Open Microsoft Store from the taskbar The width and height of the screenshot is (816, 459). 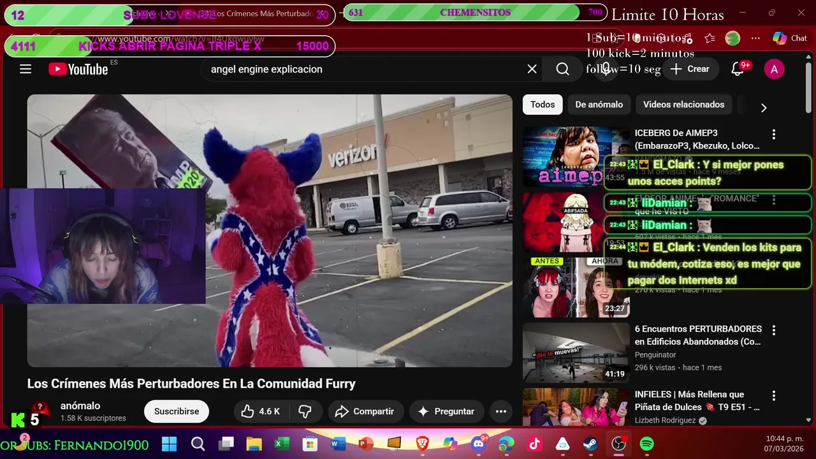(310, 444)
